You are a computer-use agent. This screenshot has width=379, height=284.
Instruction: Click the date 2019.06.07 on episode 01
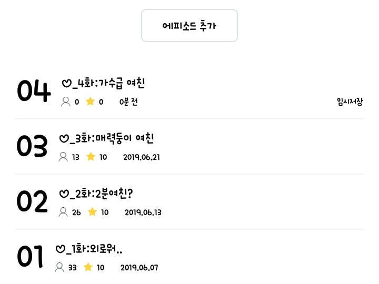point(139,267)
